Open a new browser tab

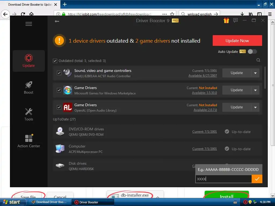65,4
